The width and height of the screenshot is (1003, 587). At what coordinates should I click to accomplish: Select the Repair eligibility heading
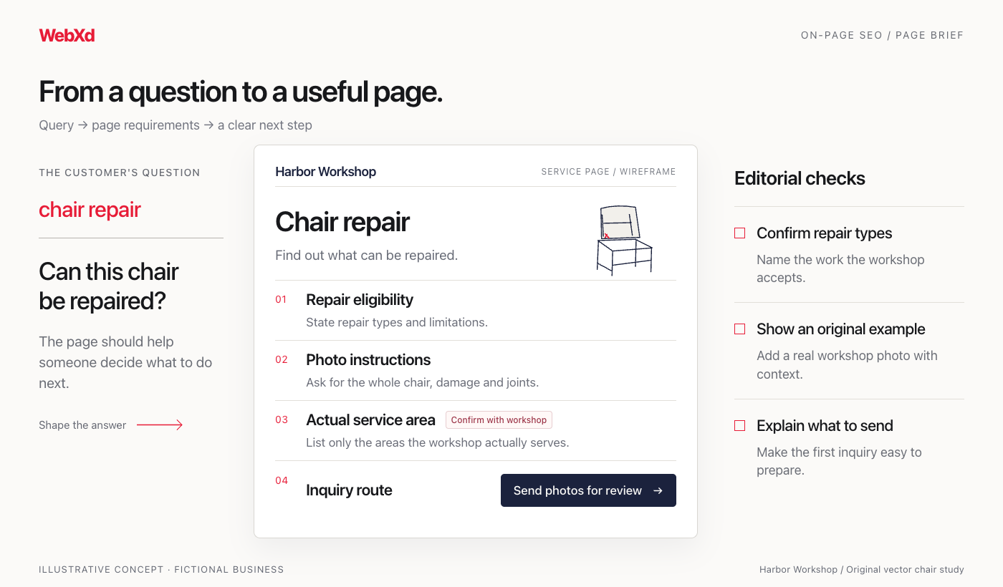[x=360, y=300]
